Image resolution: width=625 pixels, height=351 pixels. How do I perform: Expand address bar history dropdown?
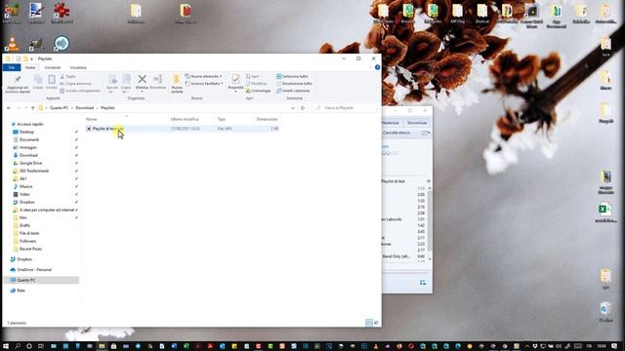tap(293, 108)
